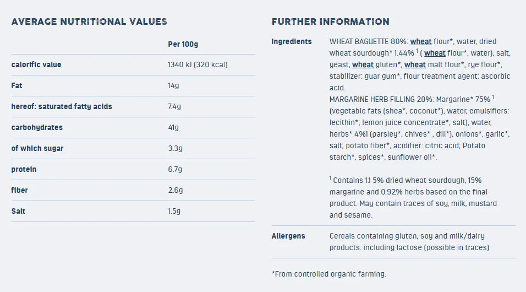Click the first underlined wheat in flour
Image resolution: width=526 pixels, height=292 pixels.
421,42
